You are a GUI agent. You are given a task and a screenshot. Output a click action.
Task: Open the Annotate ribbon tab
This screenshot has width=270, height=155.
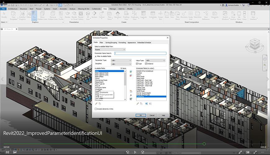coord(63,9)
